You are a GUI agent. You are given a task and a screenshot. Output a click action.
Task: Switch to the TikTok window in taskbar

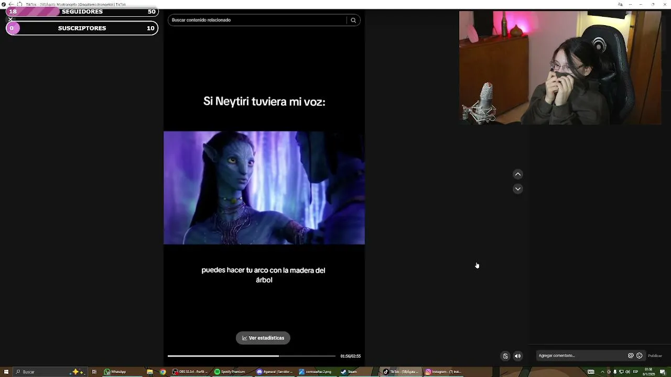click(x=401, y=372)
